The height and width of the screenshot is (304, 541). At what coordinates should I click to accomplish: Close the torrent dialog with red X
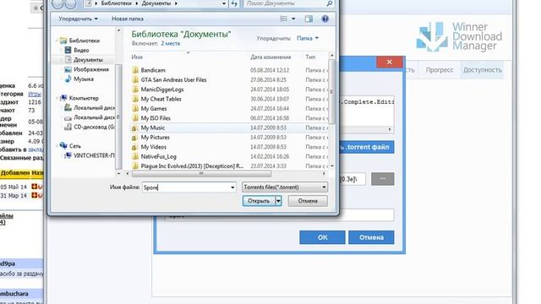click(x=389, y=62)
